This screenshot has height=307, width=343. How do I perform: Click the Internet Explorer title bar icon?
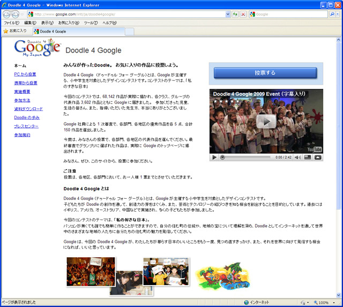(4, 5)
